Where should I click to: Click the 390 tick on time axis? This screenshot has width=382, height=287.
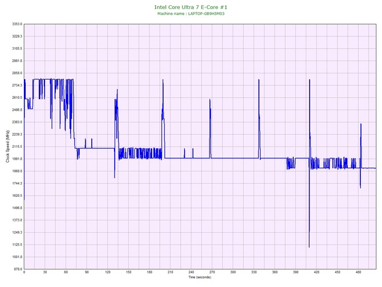point(296,272)
